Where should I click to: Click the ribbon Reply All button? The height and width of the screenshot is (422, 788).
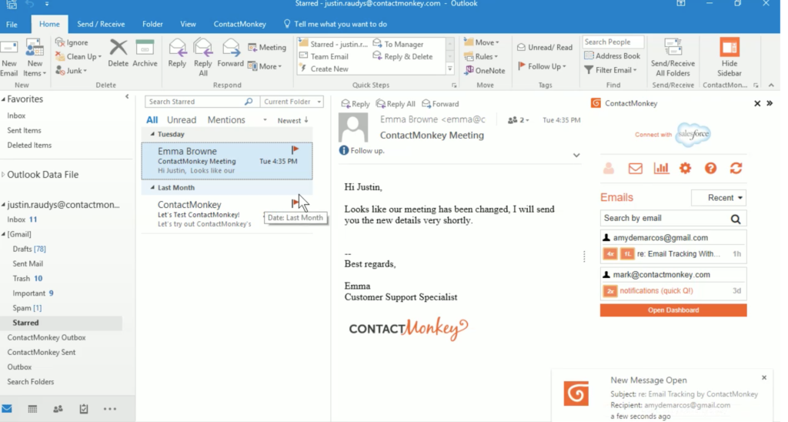pos(203,57)
